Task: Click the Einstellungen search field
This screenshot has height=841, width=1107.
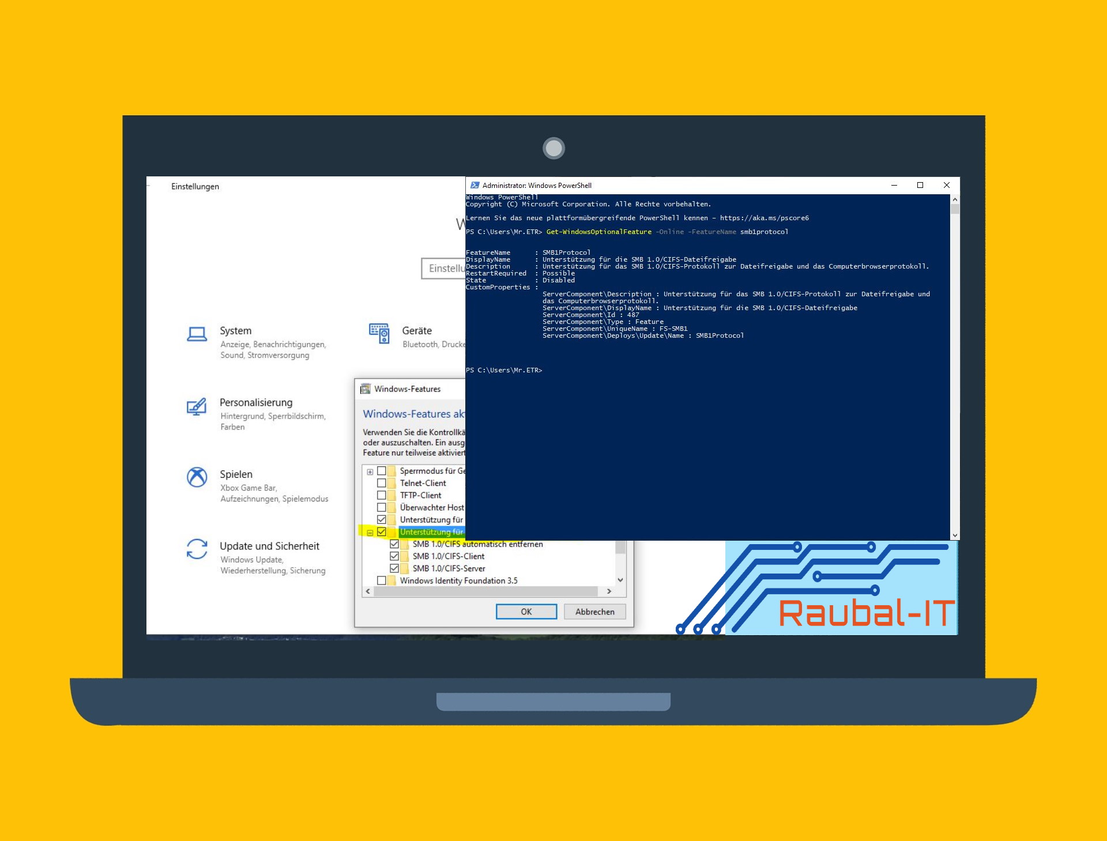Action: click(x=443, y=269)
